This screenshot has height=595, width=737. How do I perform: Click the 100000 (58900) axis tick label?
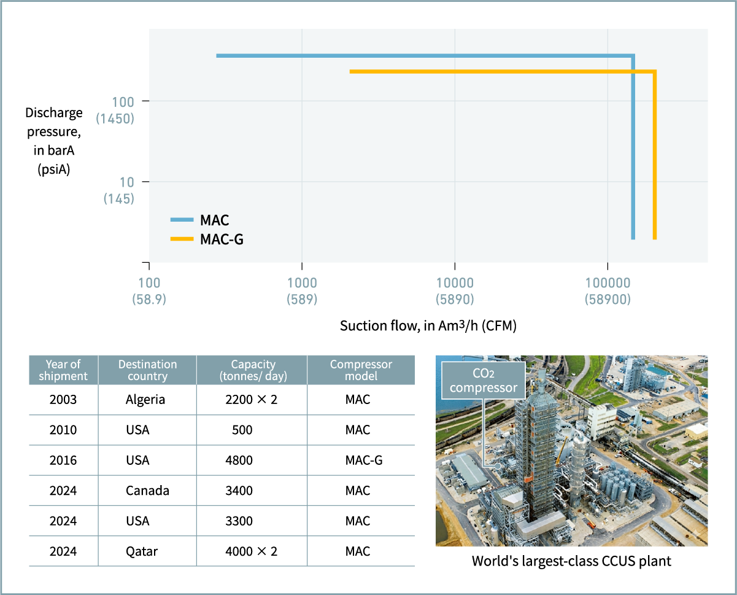click(x=608, y=291)
